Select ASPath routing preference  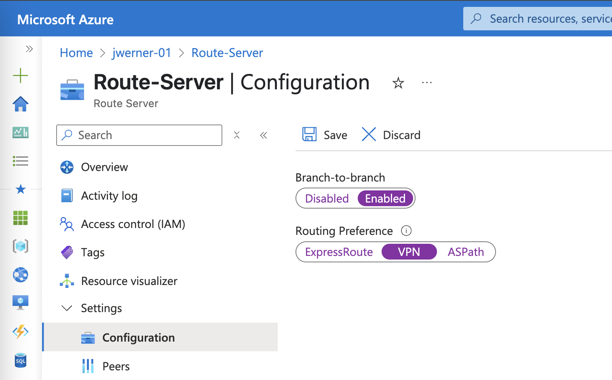(465, 252)
